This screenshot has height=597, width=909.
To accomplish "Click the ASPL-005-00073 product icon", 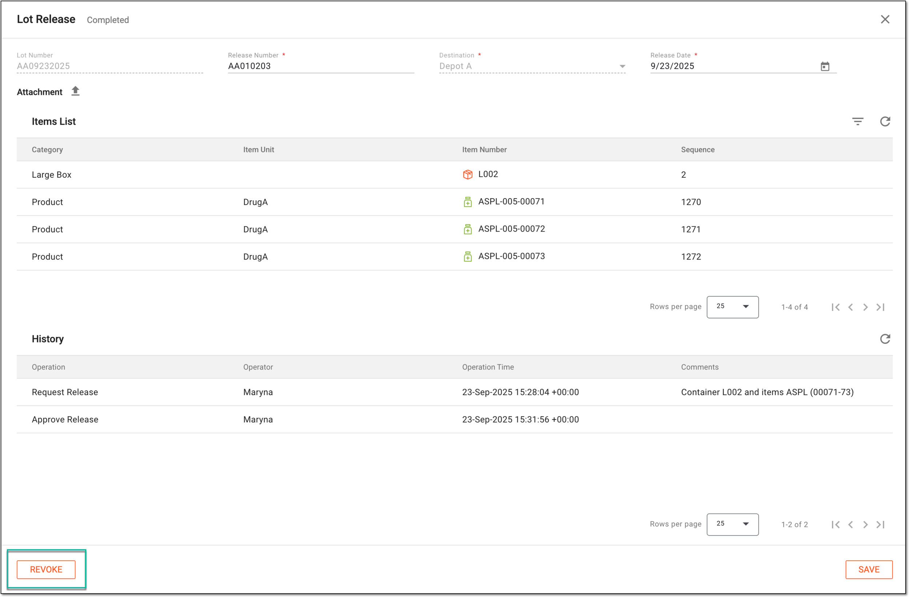I will click(468, 257).
